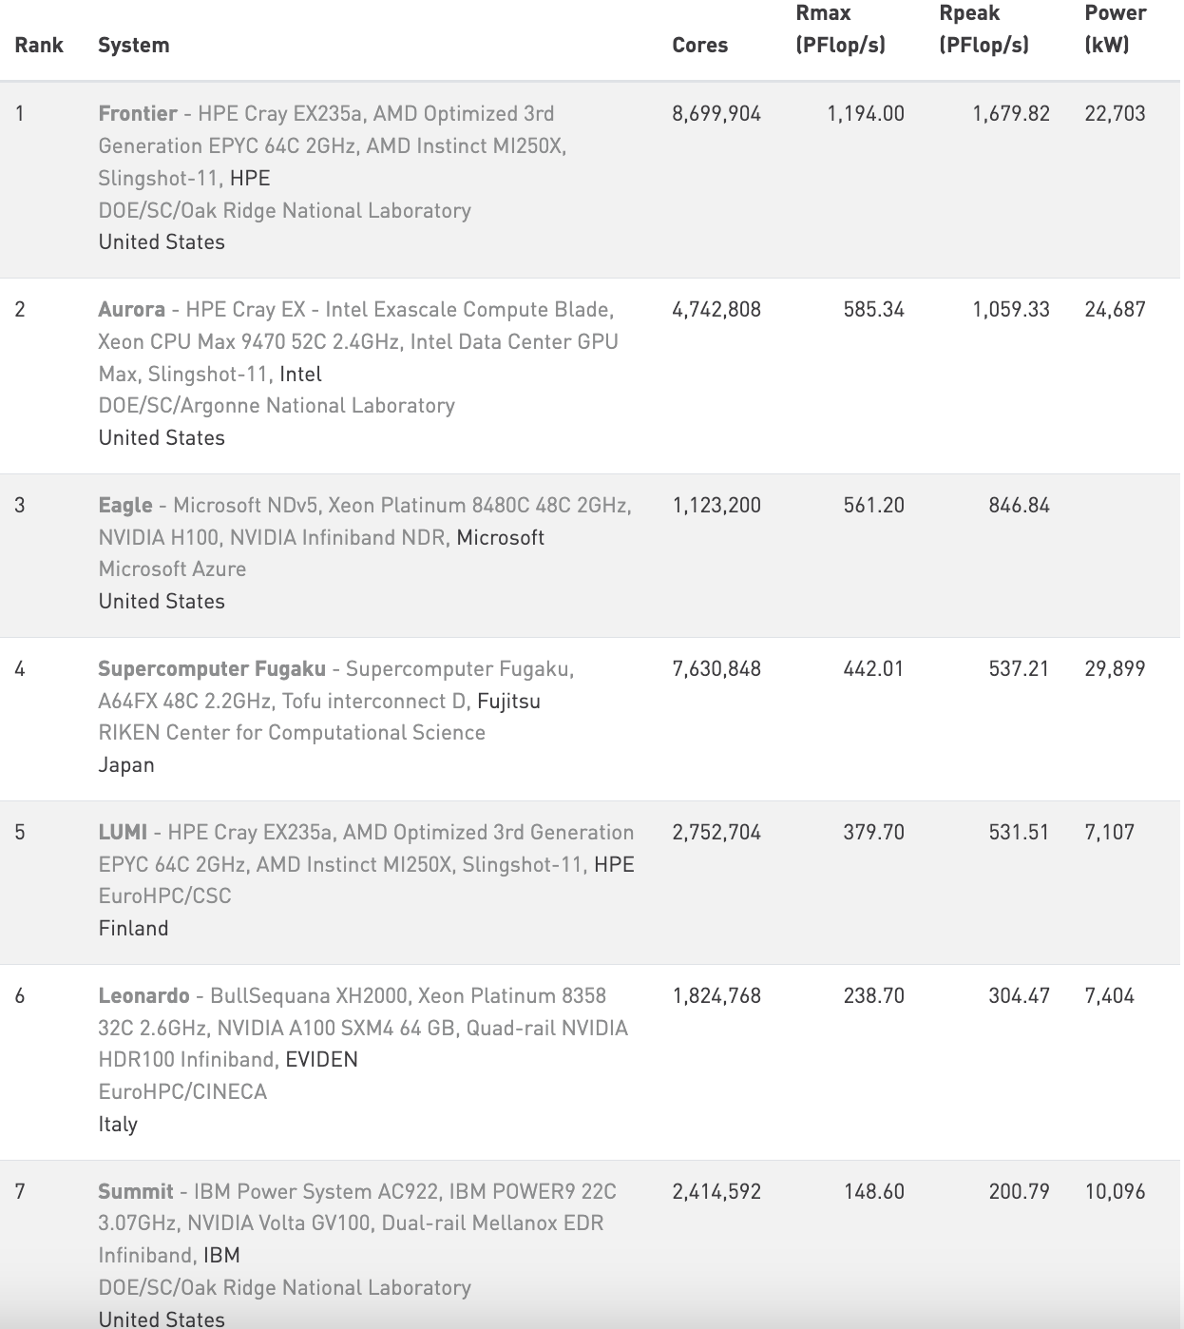Select Aurora's cores value 4,742,808
This screenshot has width=1184, height=1329.
point(716,309)
